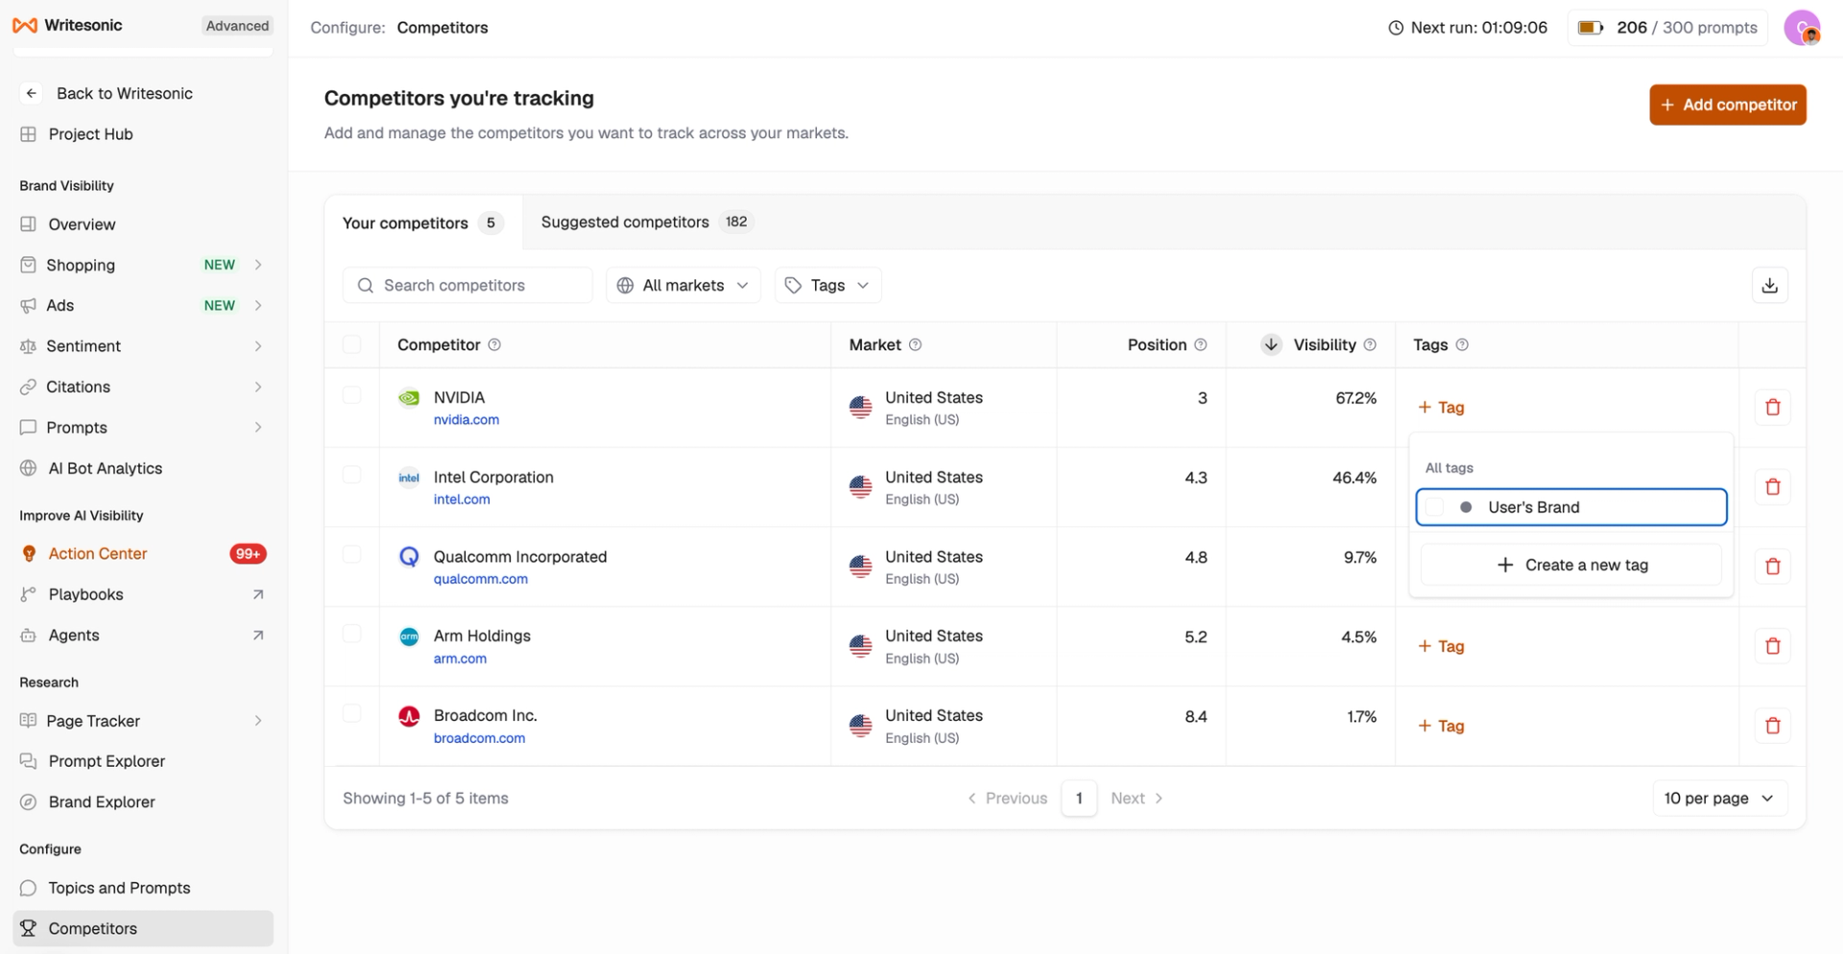Image resolution: width=1843 pixels, height=954 pixels.
Task: Click the prompts usage battery icon
Action: click(1591, 28)
